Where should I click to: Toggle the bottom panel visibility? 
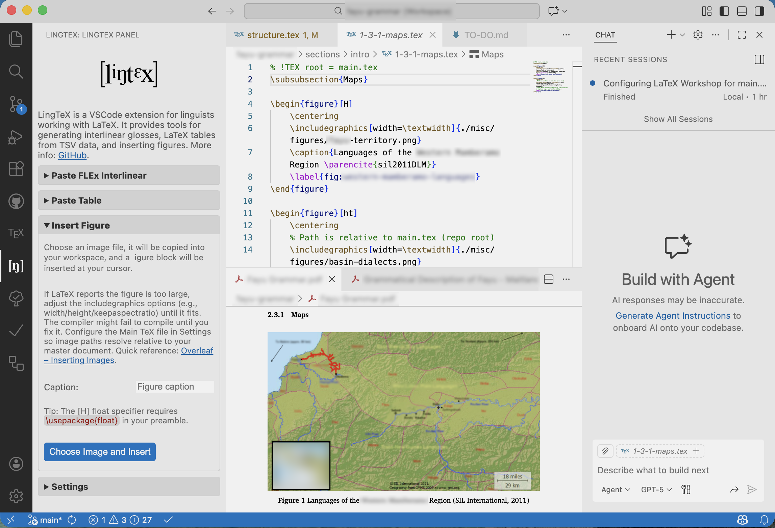coord(742,11)
